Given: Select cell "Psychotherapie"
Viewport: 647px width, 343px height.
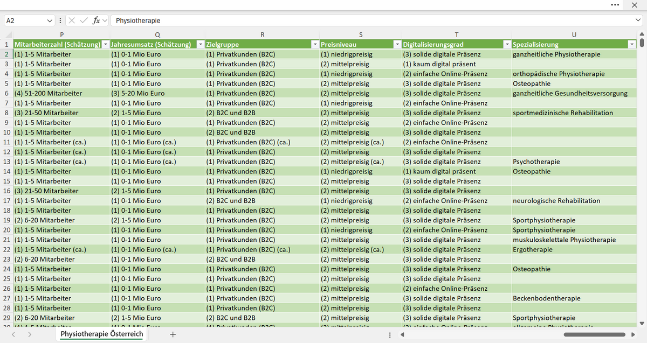Looking at the screenshot, I should click(x=574, y=162).
